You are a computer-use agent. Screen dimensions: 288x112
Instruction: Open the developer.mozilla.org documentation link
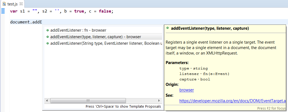click(232, 101)
